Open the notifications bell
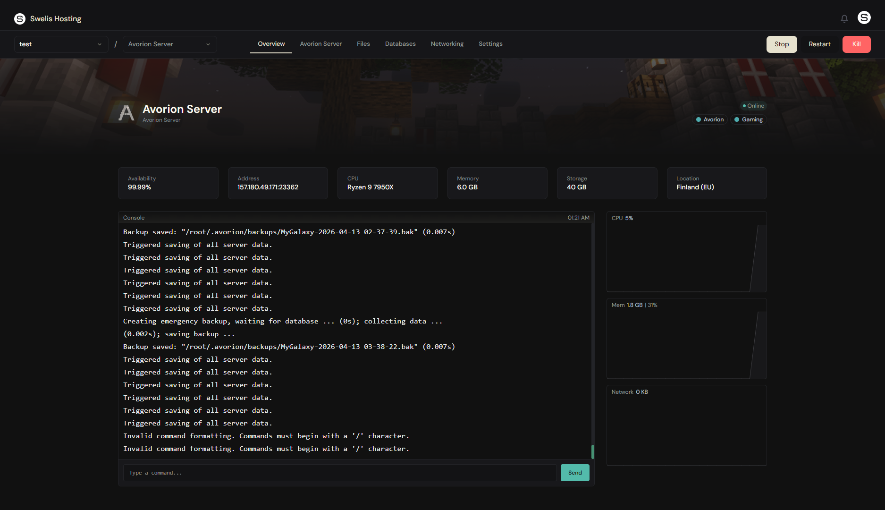Screen dimensions: 885x510 844,19
